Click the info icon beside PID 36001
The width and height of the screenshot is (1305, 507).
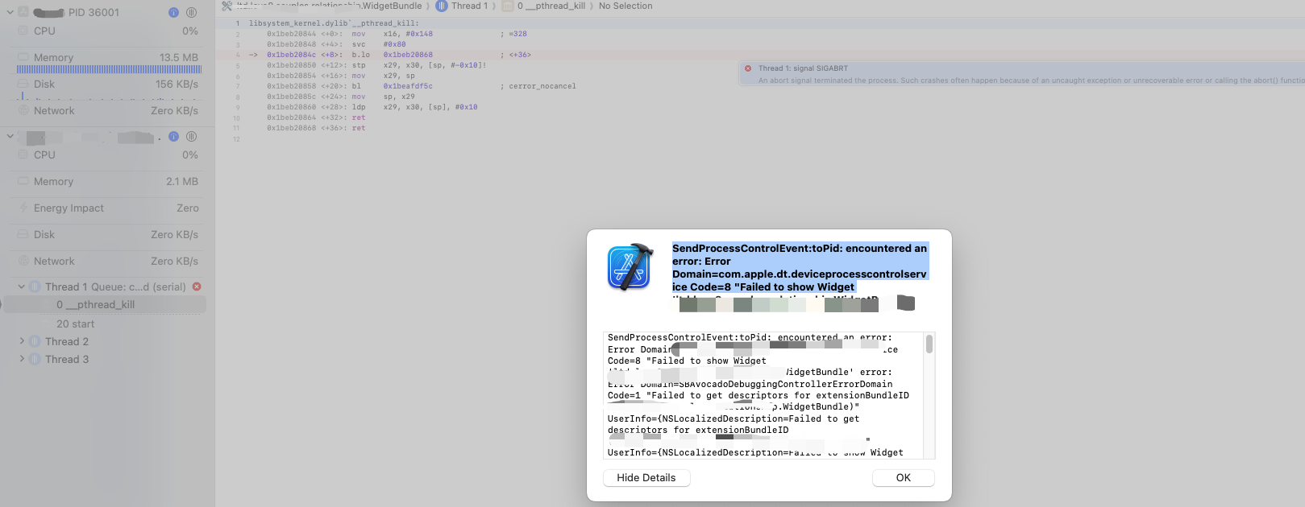point(173,13)
